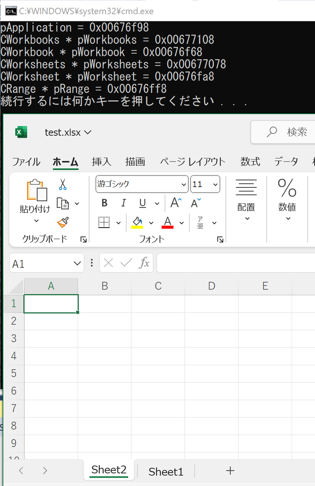The height and width of the screenshot is (486, 315).
Task: Open the Name Box dropdown arrow
Action: 78,264
